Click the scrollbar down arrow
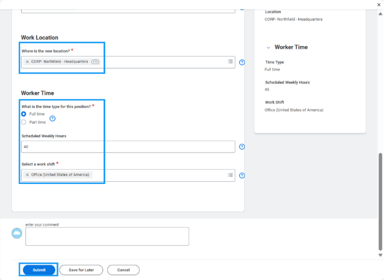This screenshot has height=280, width=384. [380, 255]
